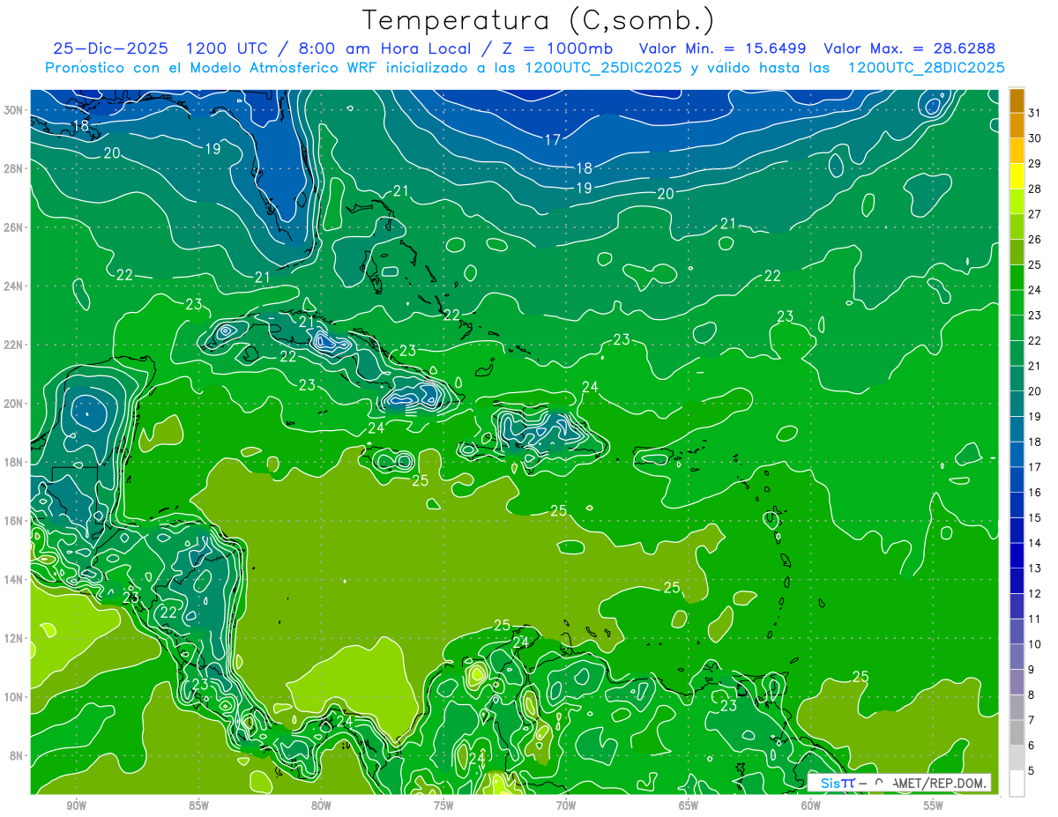Click the 16N latitude axis label
1058x817 pixels.
[x=15, y=521]
